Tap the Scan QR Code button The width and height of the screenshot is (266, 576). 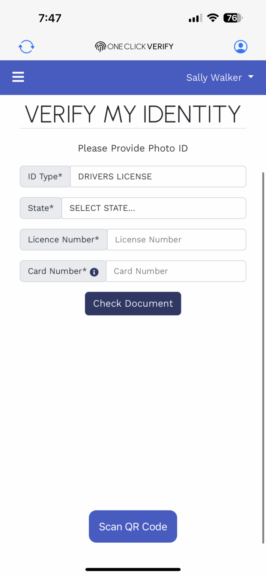point(133,526)
